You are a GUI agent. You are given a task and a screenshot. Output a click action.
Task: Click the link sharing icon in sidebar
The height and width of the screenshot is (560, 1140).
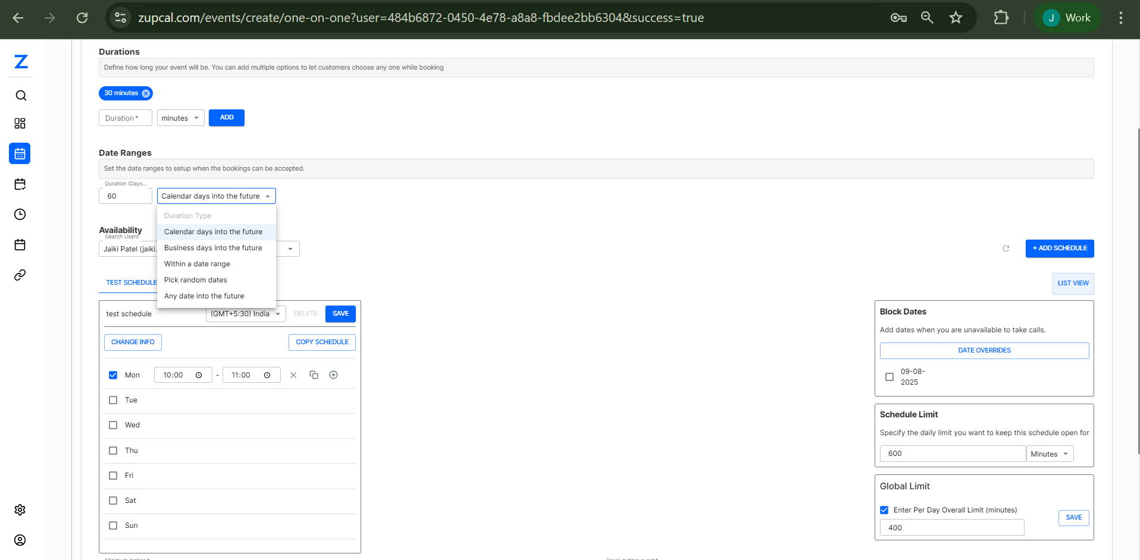20,275
